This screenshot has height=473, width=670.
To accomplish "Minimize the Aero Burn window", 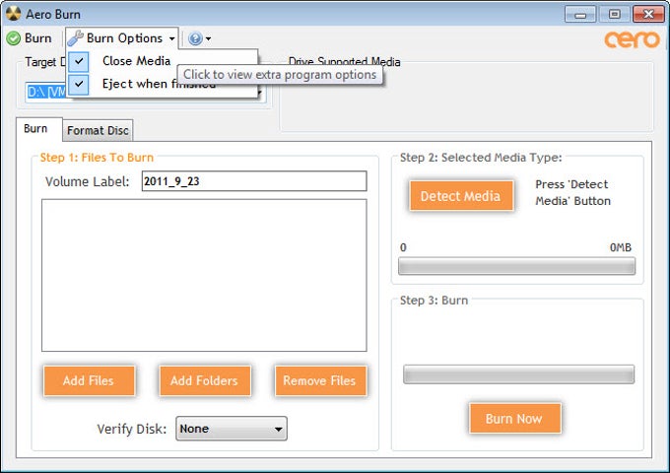I will point(579,15).
